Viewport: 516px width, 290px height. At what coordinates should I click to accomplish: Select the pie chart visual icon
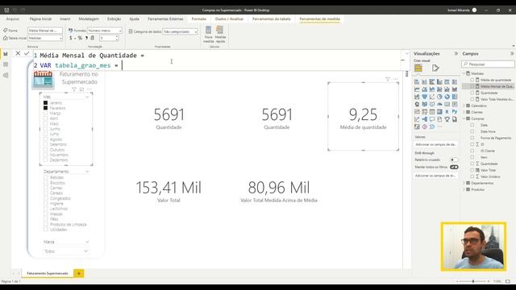(x=439, y=97)
